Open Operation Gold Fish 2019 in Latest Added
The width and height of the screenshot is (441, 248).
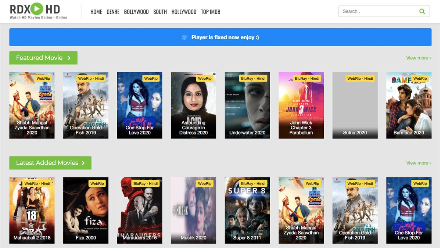[355, 211]
